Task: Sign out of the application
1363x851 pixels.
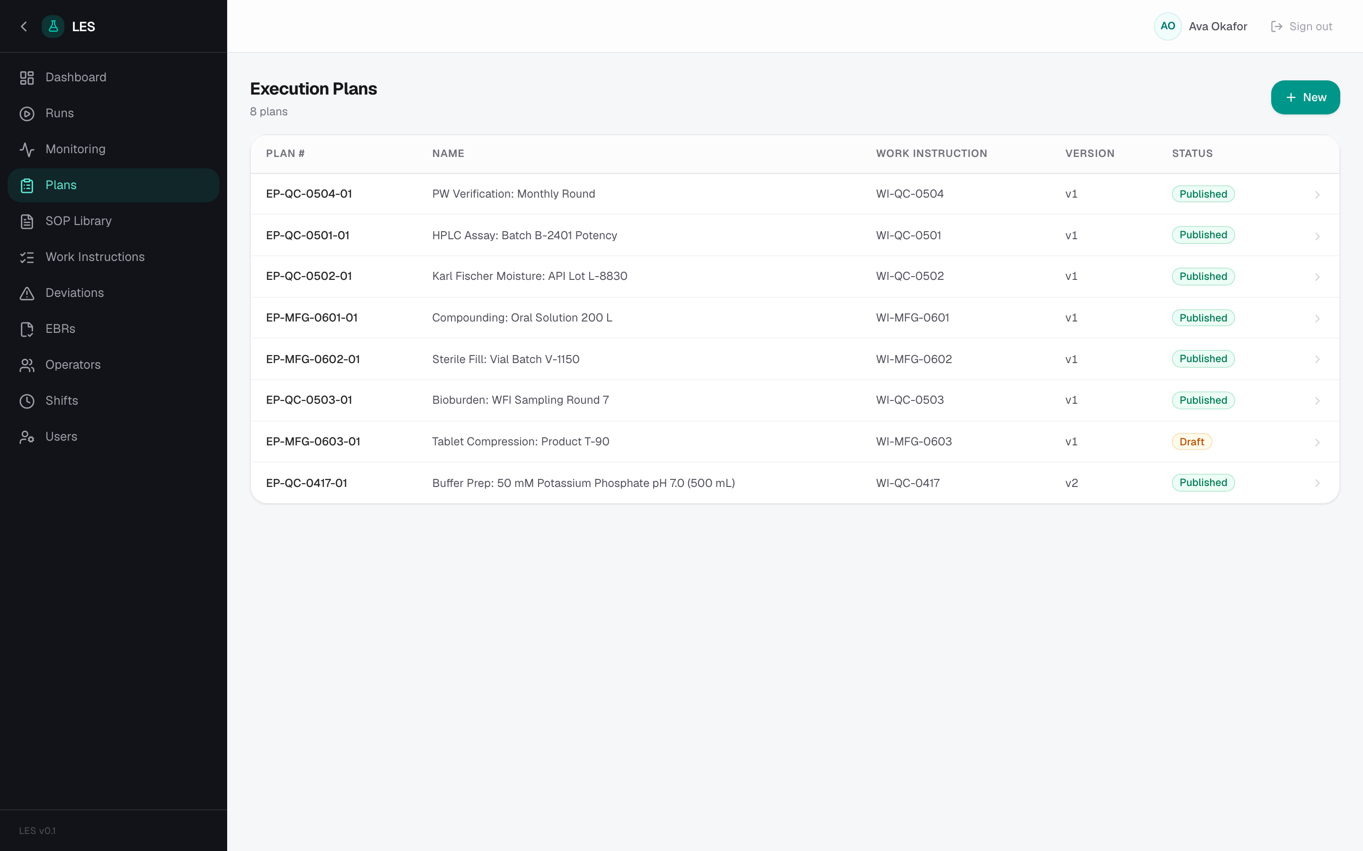Action: click(1301, 26)
